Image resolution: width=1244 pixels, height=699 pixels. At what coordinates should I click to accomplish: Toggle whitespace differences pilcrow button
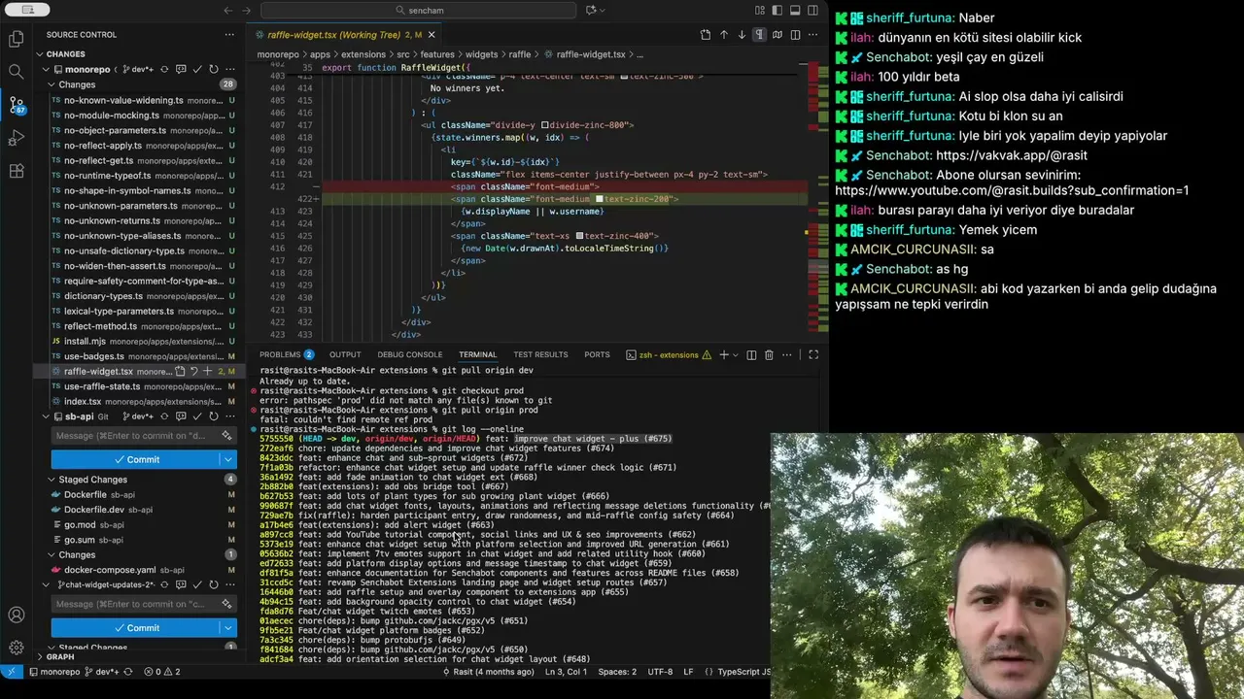pyautogui.click(x=759, y=35)
